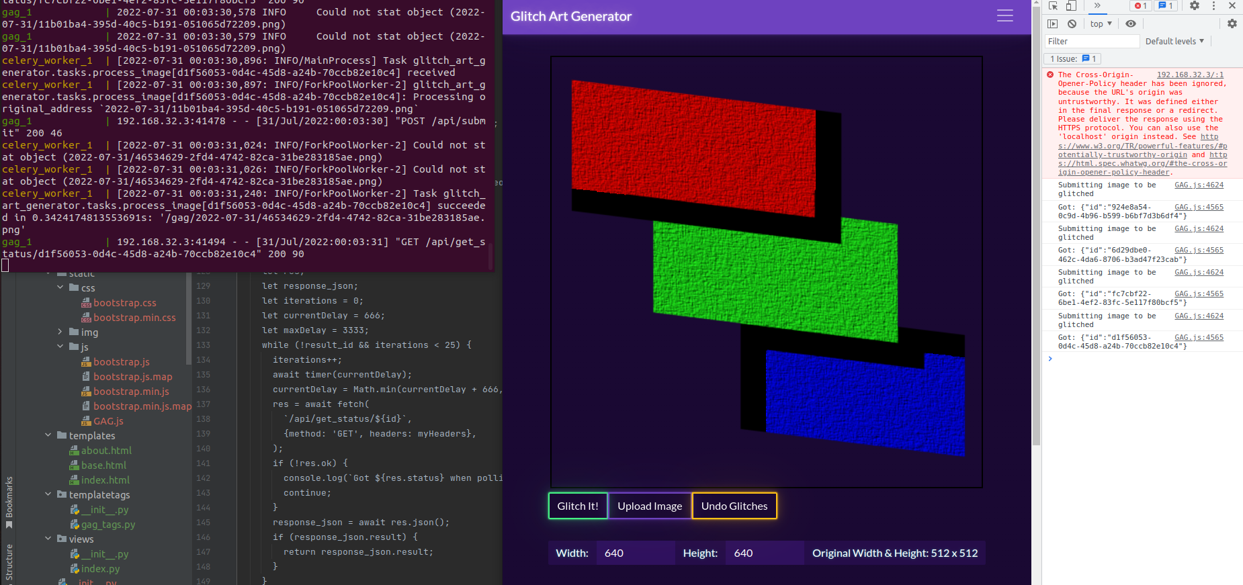
Task: Clear the console with the ban icon
Action: pyautogui.click(x=1072, y=24)
